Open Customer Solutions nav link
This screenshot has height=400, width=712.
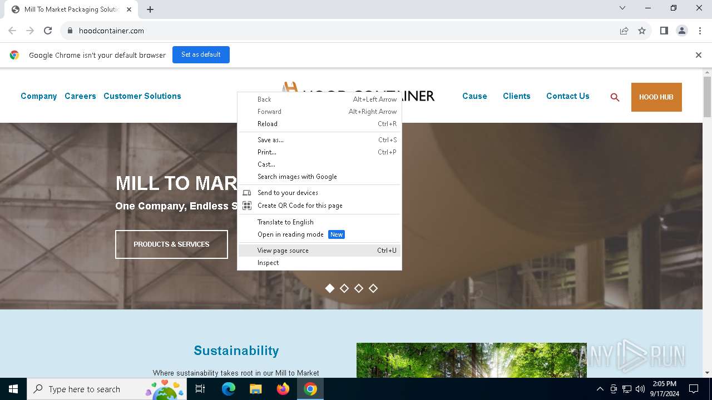142,96
